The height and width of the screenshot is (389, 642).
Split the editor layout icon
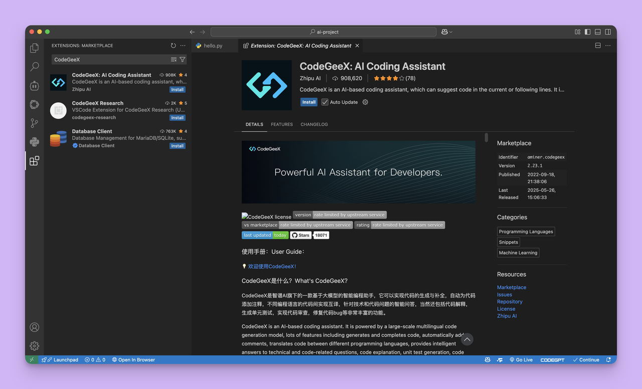[x=598, y=46]
